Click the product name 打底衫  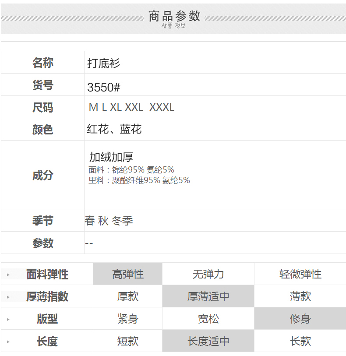click(103, 63)
